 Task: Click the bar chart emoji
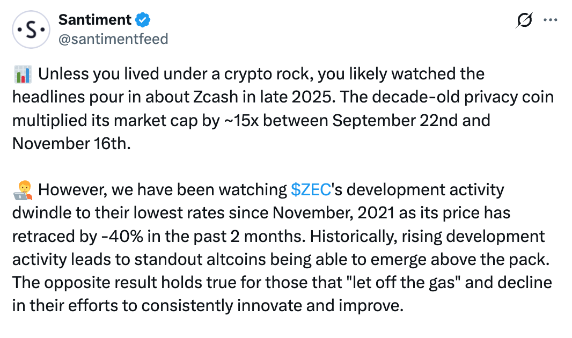click(x=23, y=74)
